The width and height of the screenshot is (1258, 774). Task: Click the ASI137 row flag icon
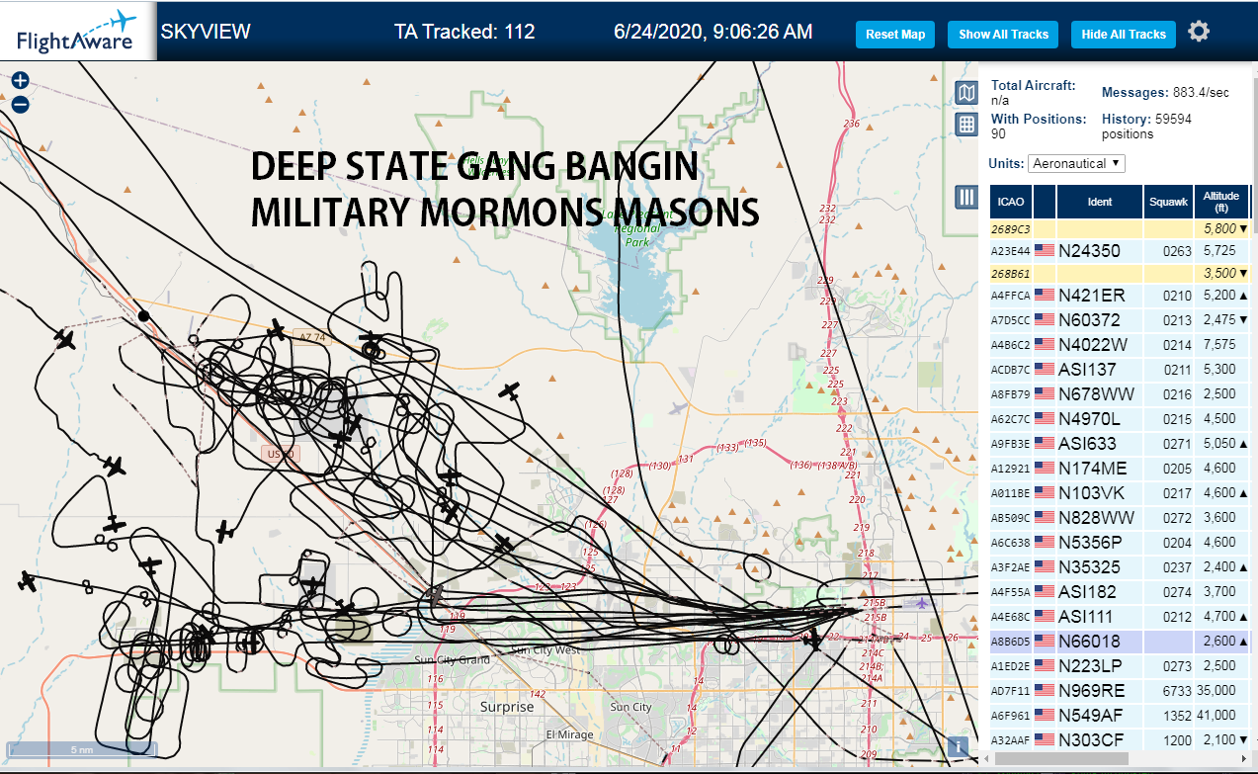pos(1044,370)
